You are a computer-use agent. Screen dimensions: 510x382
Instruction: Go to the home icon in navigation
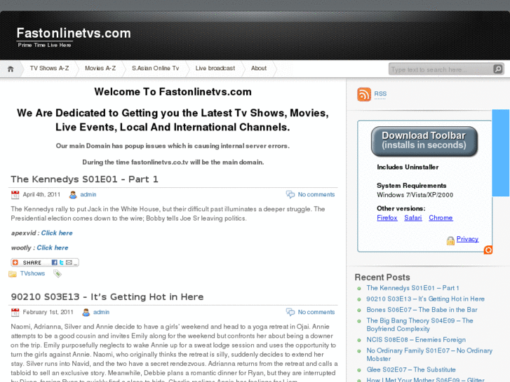(x=11, y=69)
